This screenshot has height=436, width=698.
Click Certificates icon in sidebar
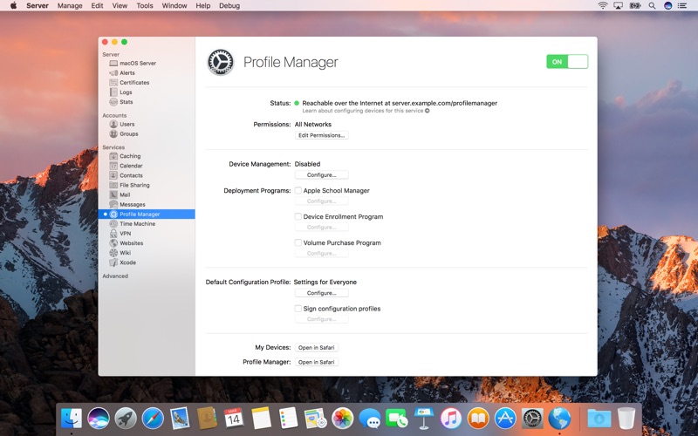pyautogui.click(x=113, y=83)
